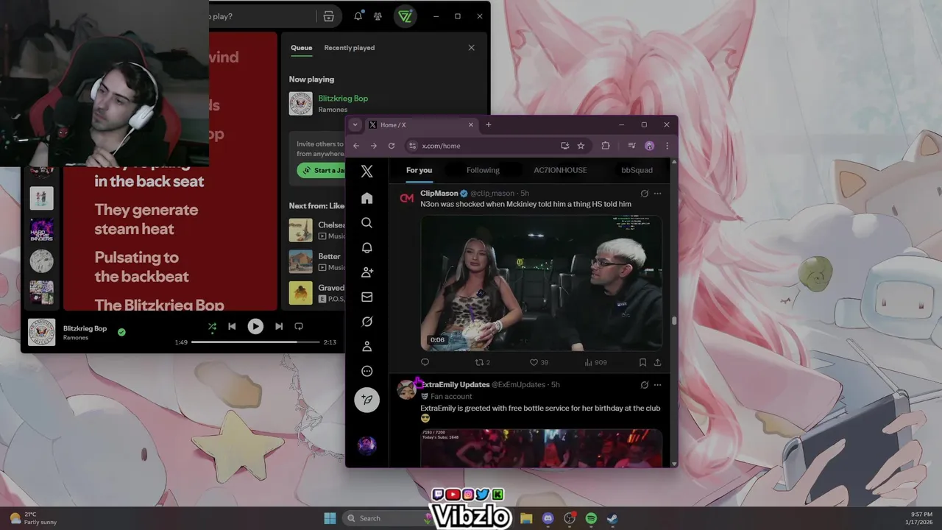
Task: Switch to Spotify Recently played tab
Action: click(350, 48)
